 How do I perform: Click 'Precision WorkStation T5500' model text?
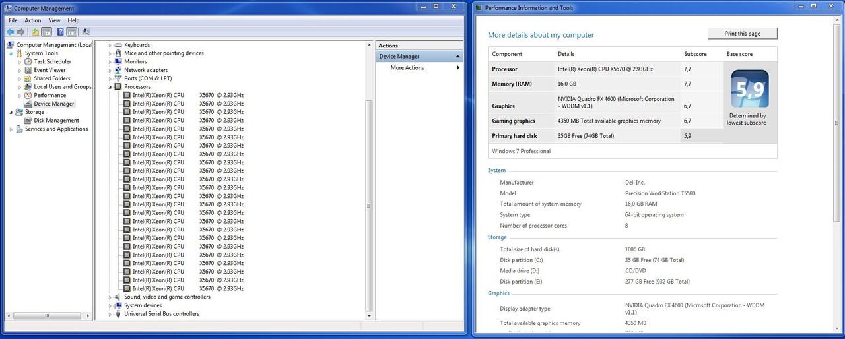[660, 193]
